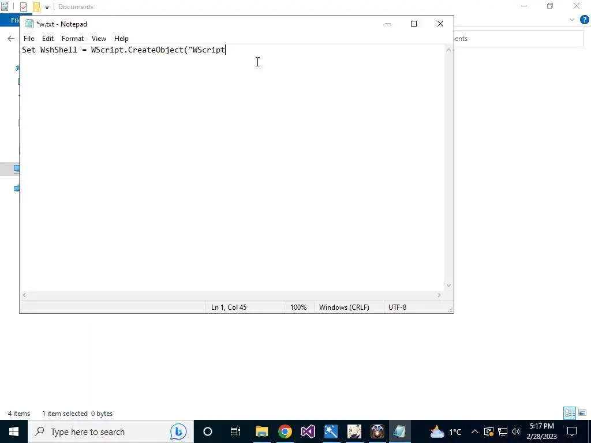
Task: Open the anime character app on taskbar
Action: point(354,431)
